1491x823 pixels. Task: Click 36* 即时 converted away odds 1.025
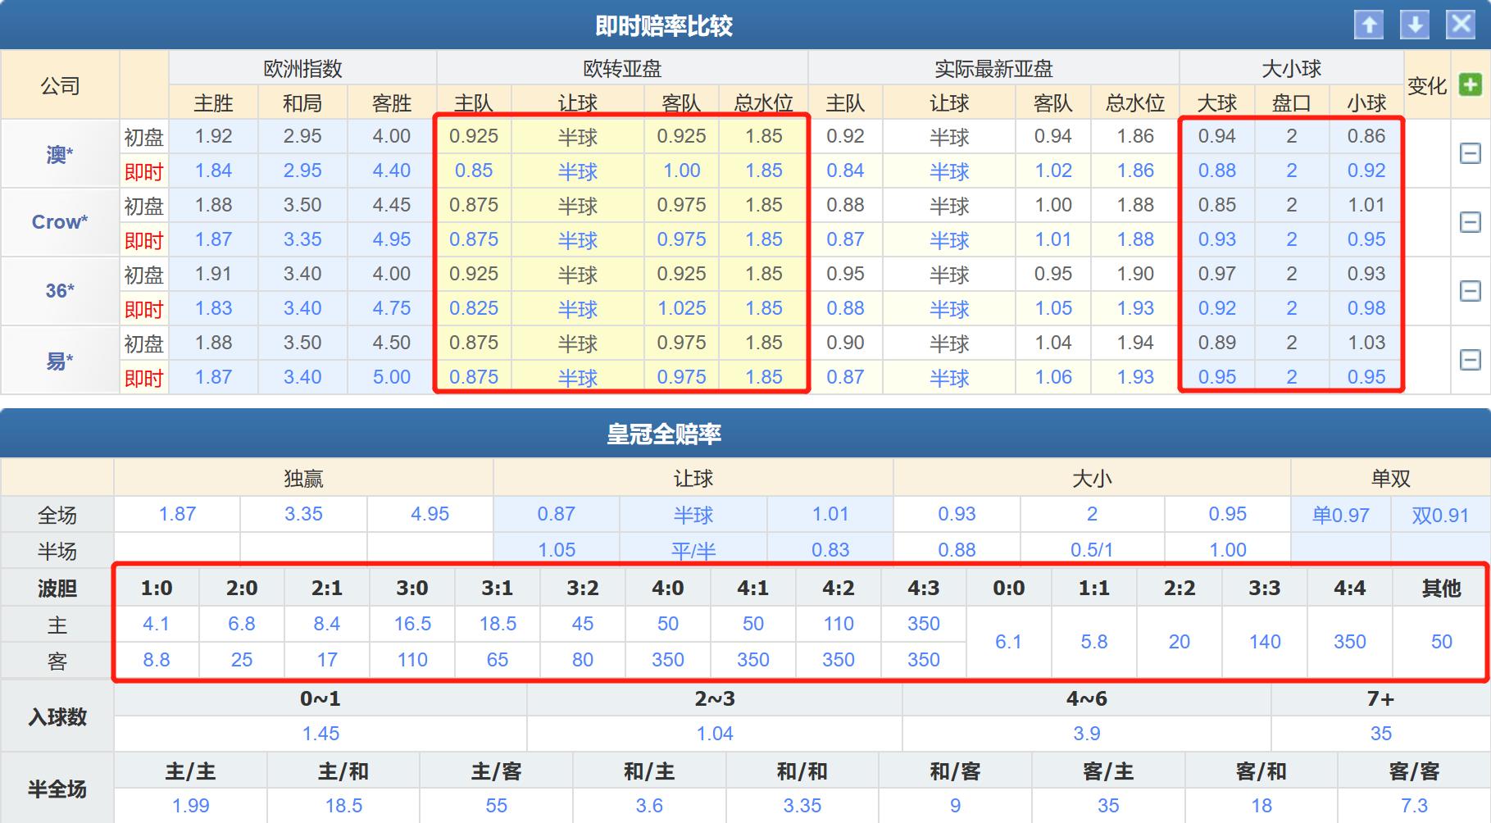pos(682,308)
